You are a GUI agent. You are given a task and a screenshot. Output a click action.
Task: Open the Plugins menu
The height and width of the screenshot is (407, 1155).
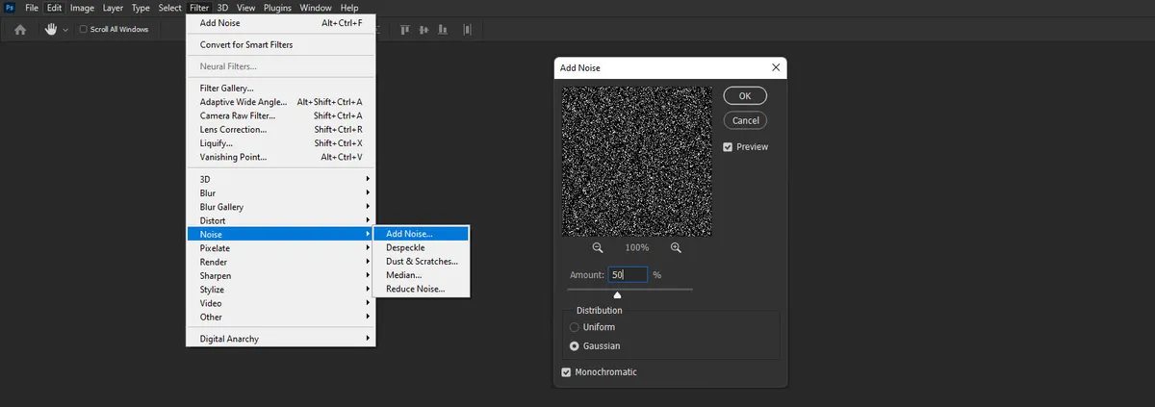click(x=277, y=8)
